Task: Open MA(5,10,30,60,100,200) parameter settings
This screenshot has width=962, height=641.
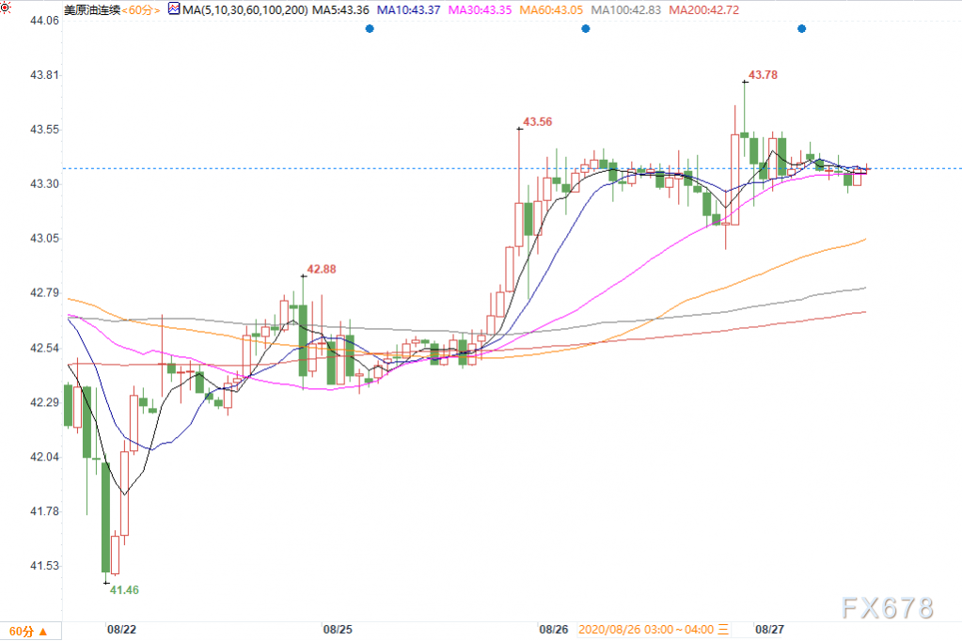Action: point(244,9)
